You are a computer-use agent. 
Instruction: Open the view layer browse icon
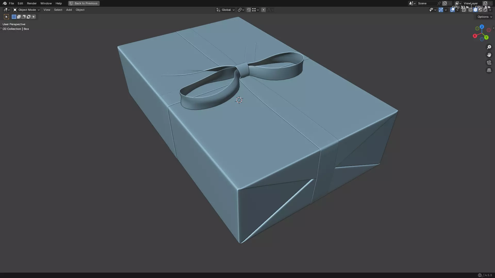point(458,3)
